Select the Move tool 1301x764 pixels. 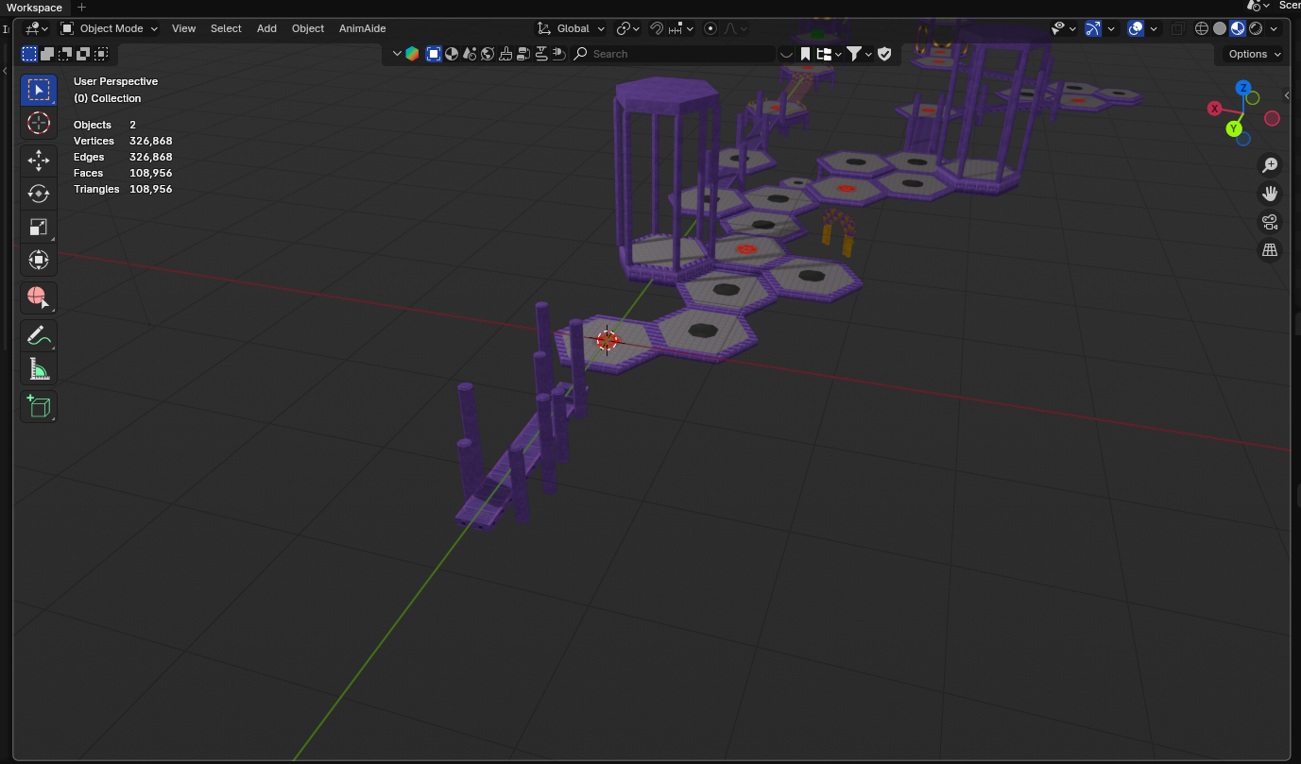(38, 161)
